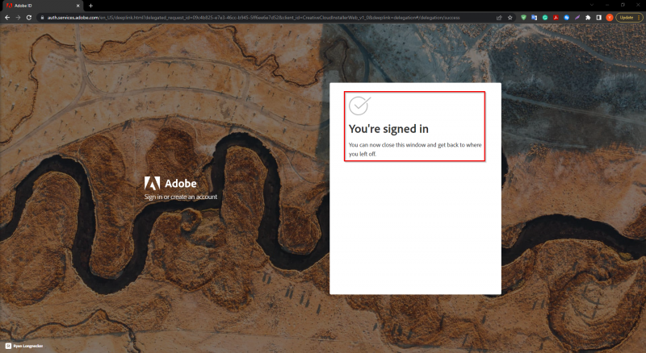Focus the address bar URL field
646x353 pixels.
click(268, 18)
